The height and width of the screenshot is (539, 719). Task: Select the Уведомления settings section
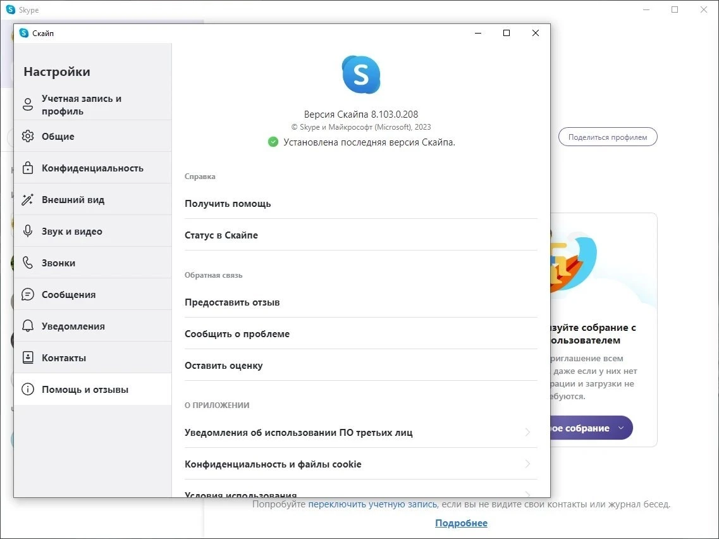coord(92,326)
